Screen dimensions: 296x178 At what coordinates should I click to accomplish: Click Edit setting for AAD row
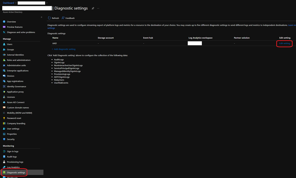click(x=284, y=44)
